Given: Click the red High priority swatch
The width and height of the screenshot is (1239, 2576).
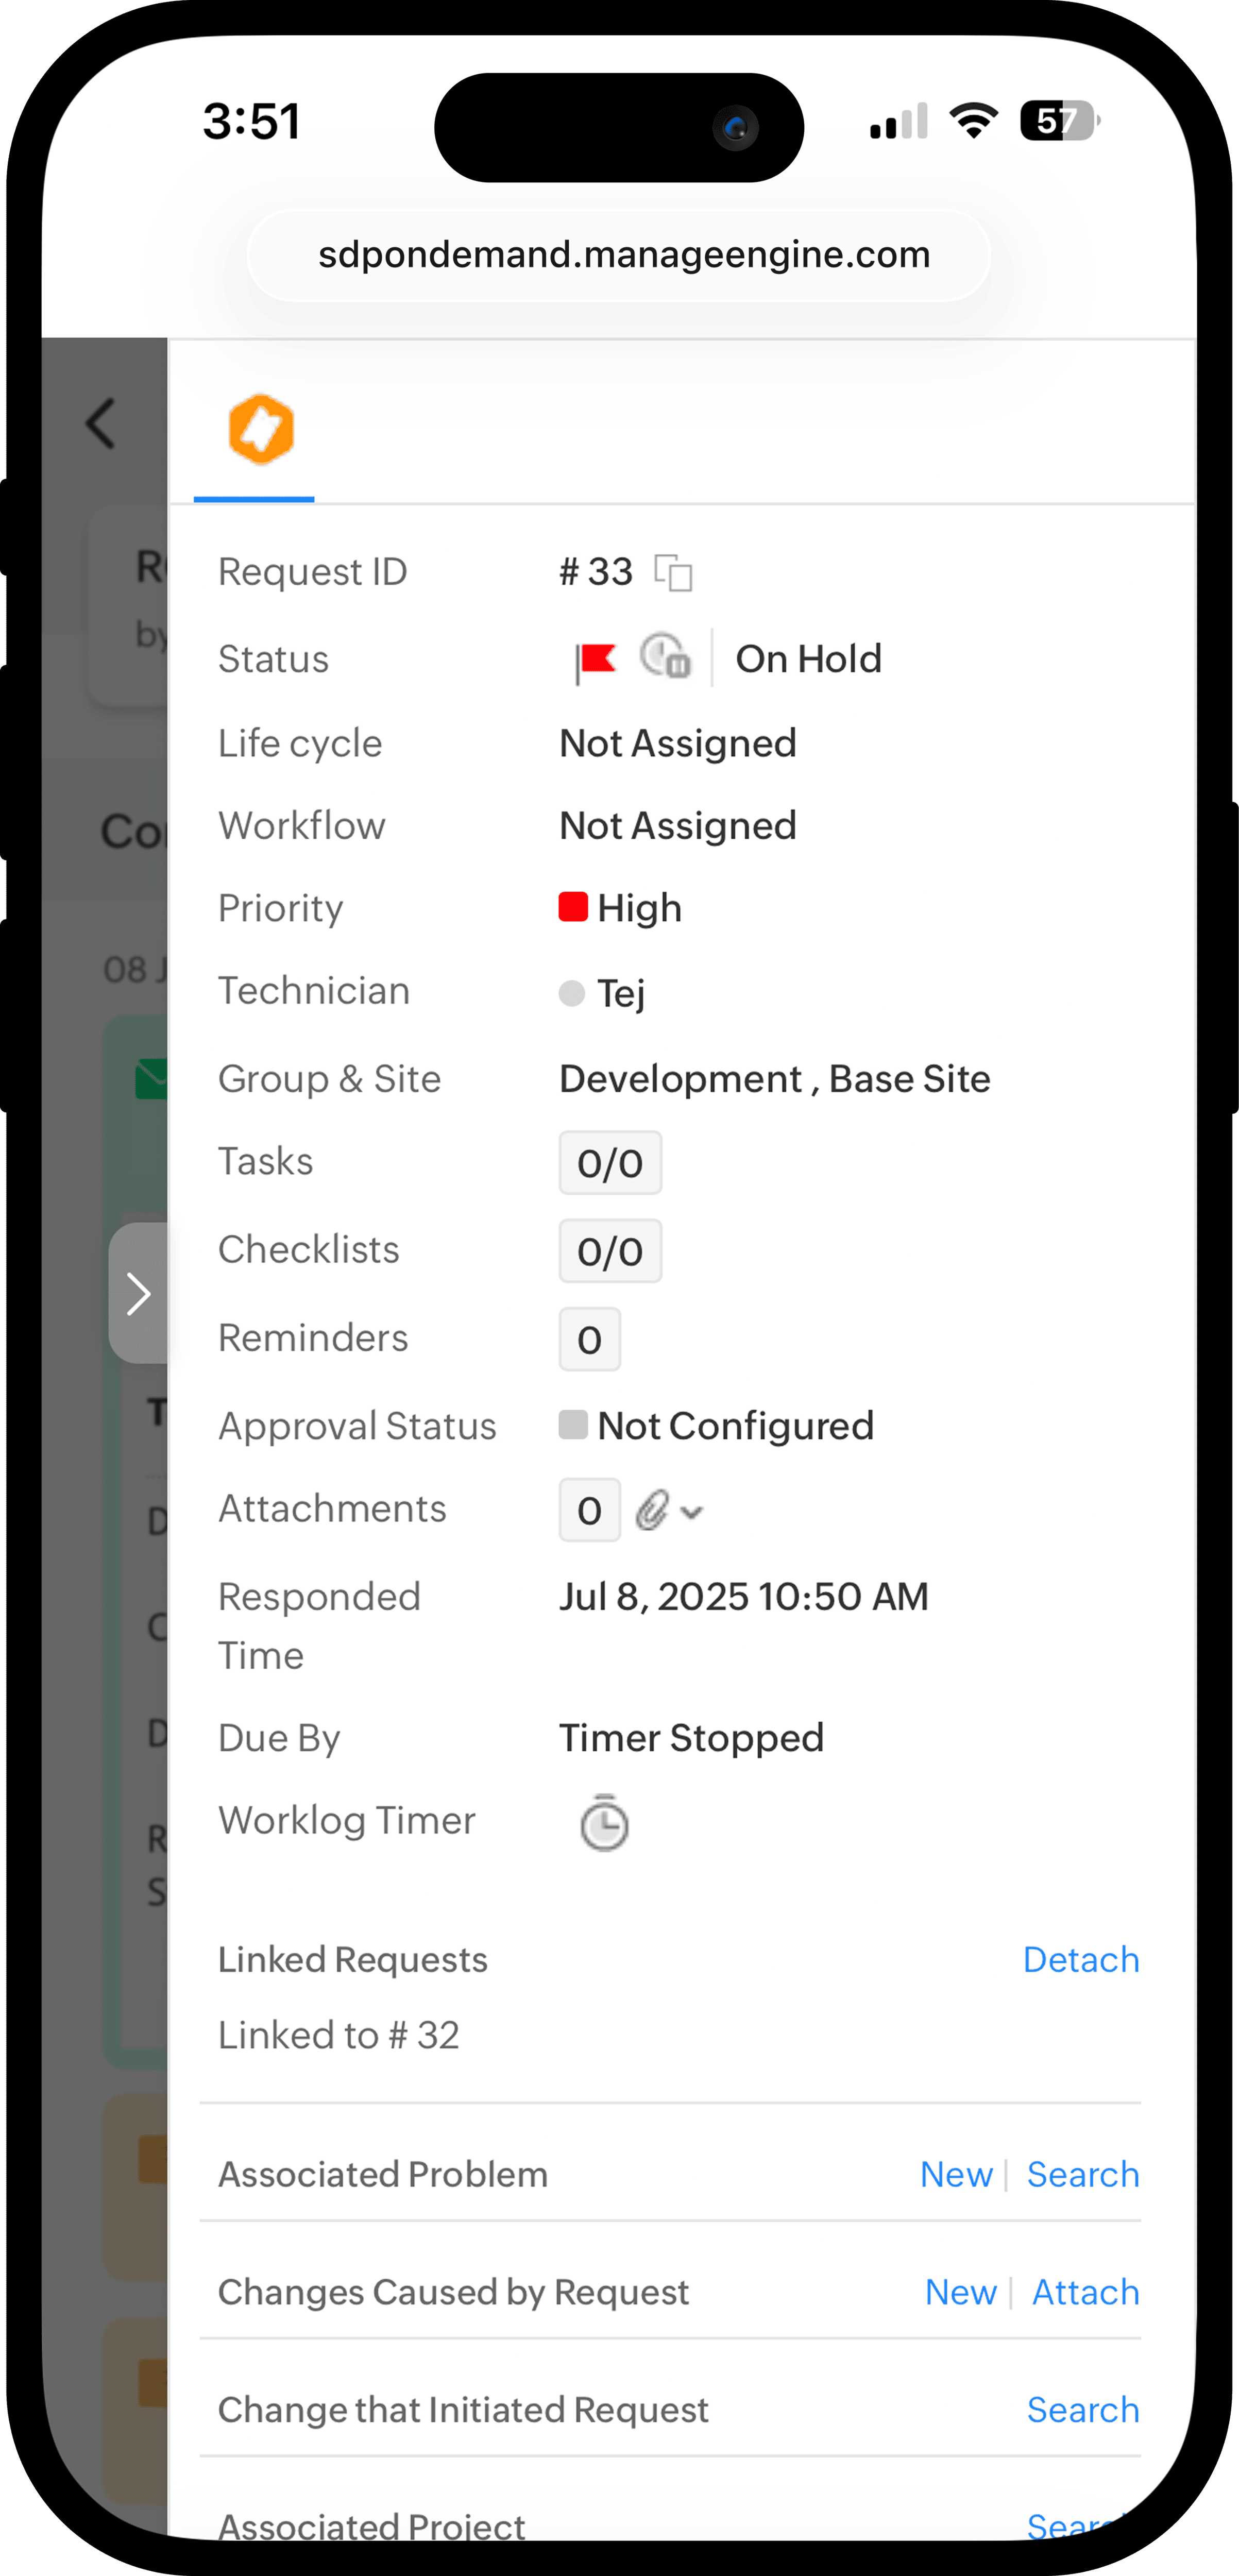Looking at the screenshot, I should [x=573, y=907].
